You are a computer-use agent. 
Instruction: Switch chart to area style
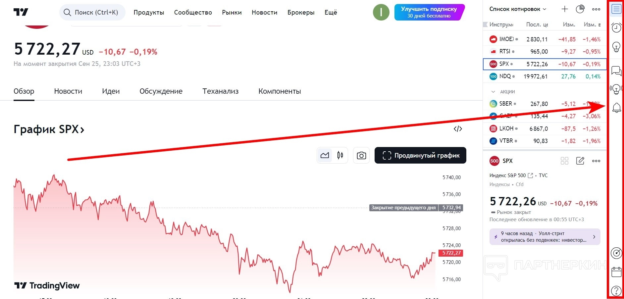(x=325, y=155)
